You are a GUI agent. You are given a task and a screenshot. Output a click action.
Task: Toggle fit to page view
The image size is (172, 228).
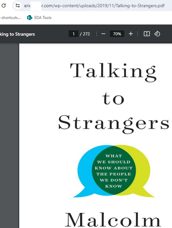point(147,34)
